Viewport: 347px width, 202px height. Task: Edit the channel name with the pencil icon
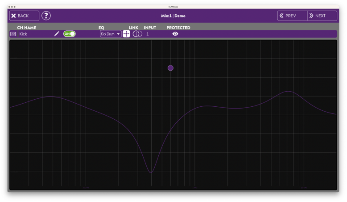coord(57,34)
